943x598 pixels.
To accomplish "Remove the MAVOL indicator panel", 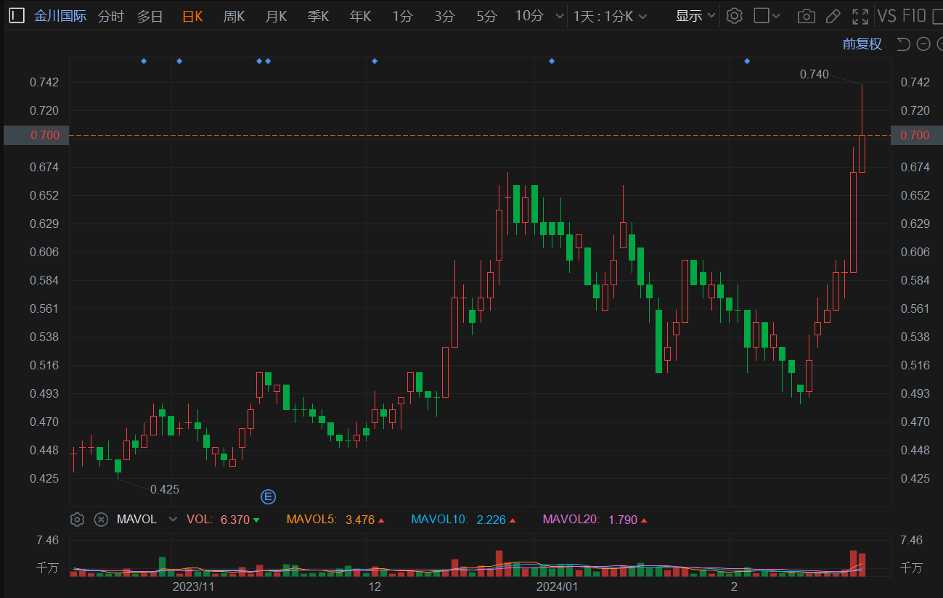I will click(x=102, y=520).
